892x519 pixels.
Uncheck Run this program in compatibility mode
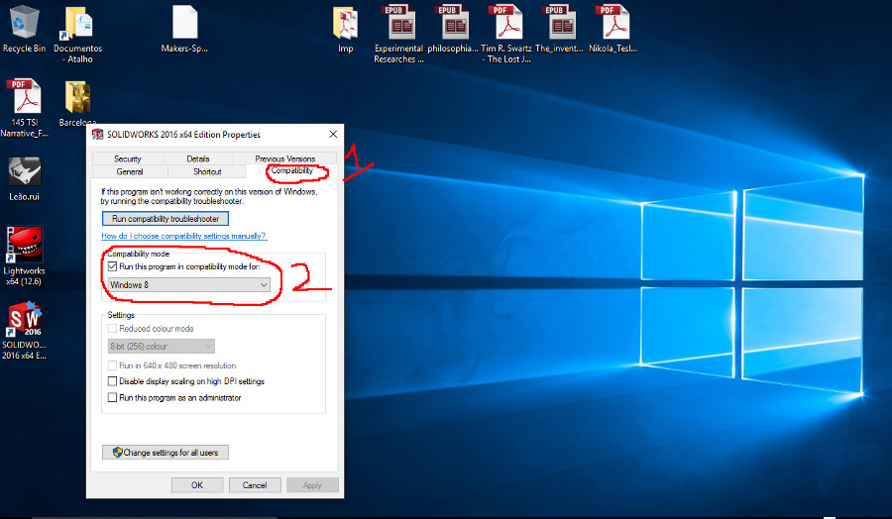[112, 266]
